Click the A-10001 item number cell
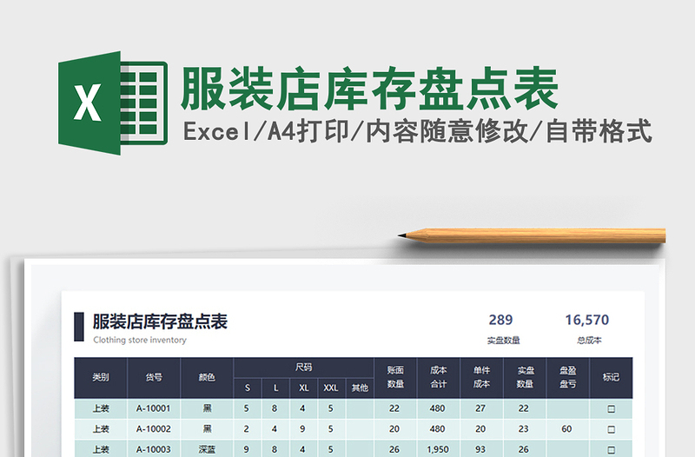 coord(154,408)
